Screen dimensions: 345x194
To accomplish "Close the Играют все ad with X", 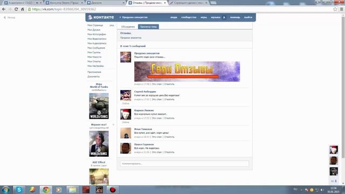I will (113, 124).
